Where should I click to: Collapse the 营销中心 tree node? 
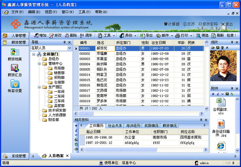click(x=39, y=63)
